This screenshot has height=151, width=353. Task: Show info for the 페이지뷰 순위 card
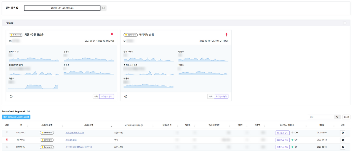(x=126, y=96)
